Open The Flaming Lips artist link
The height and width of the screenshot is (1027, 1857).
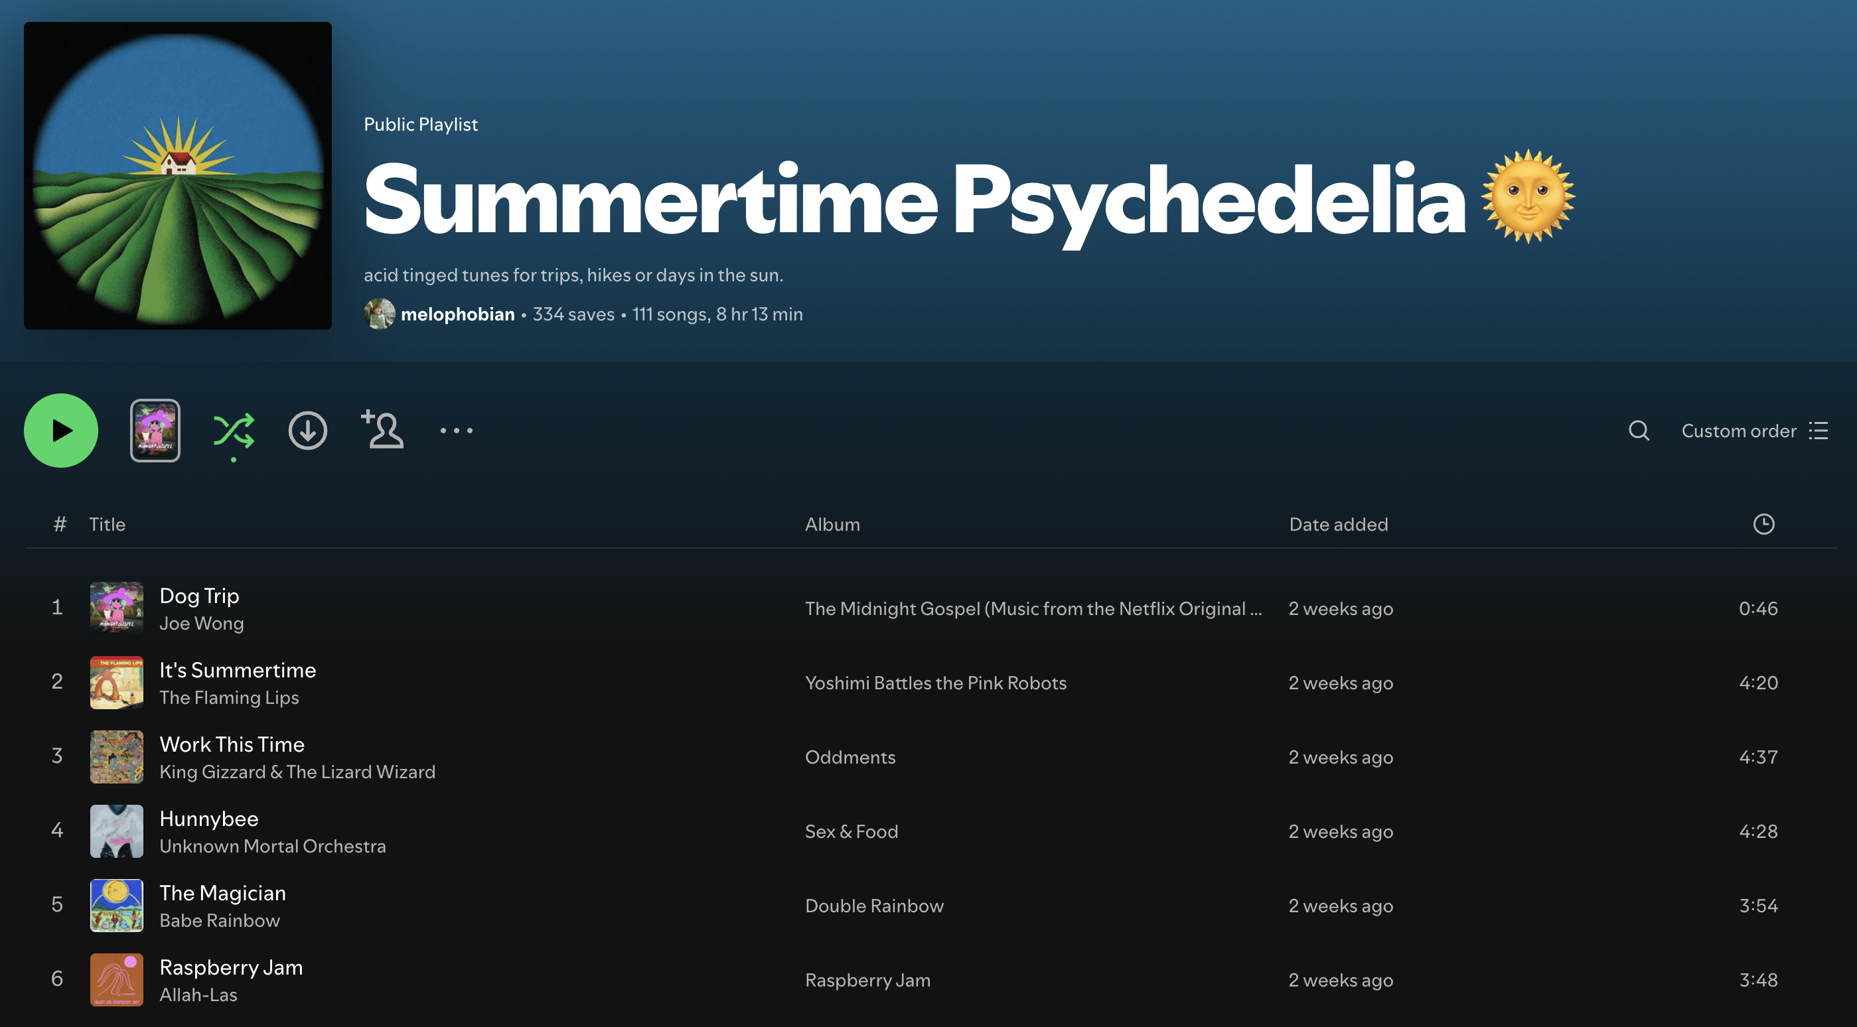tap(228, 698)
